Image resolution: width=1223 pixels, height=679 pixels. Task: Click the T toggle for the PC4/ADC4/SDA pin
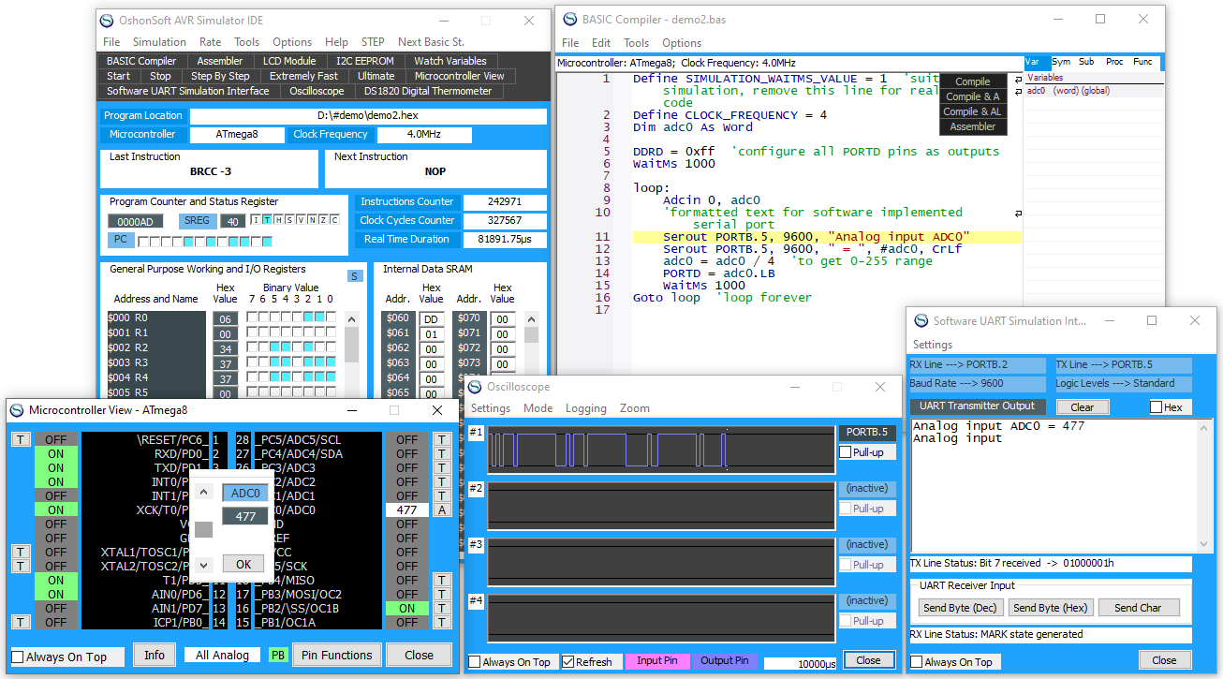click(x=443, y=454)
